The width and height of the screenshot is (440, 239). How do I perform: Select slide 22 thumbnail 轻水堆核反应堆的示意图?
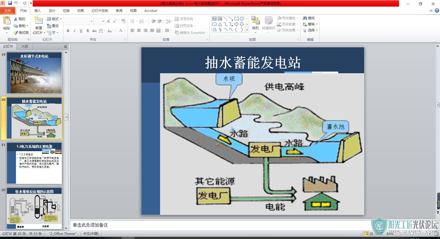click(x=34, y=208)
